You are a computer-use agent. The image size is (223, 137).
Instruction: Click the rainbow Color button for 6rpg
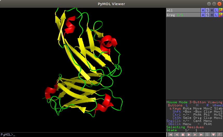coord(220,15)
